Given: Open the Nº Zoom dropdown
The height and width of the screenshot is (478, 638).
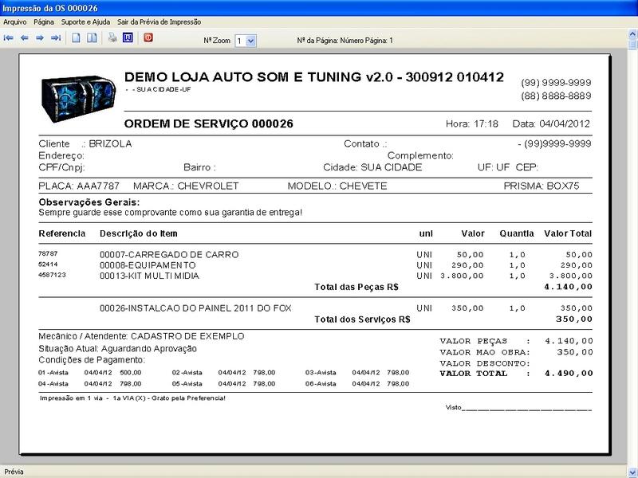Looking at the screenshot, I should pos(251,40).
